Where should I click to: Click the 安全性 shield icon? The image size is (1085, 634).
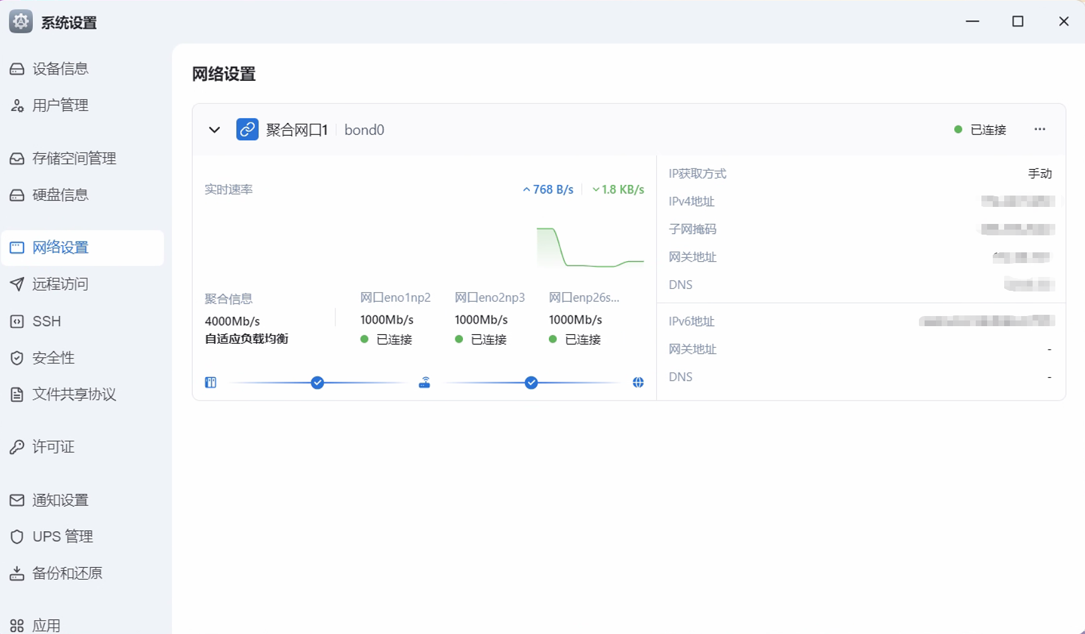pos(17,358)
